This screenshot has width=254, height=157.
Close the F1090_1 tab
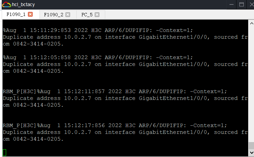(x=30, y=14)
